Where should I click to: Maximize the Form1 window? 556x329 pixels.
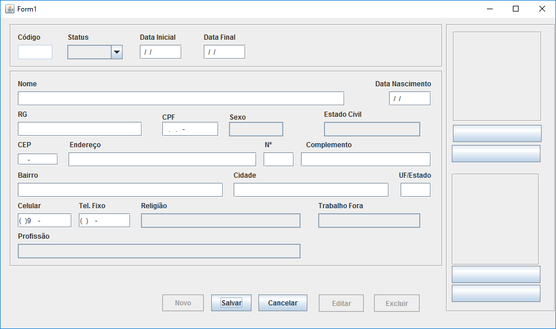click(516, 9)
